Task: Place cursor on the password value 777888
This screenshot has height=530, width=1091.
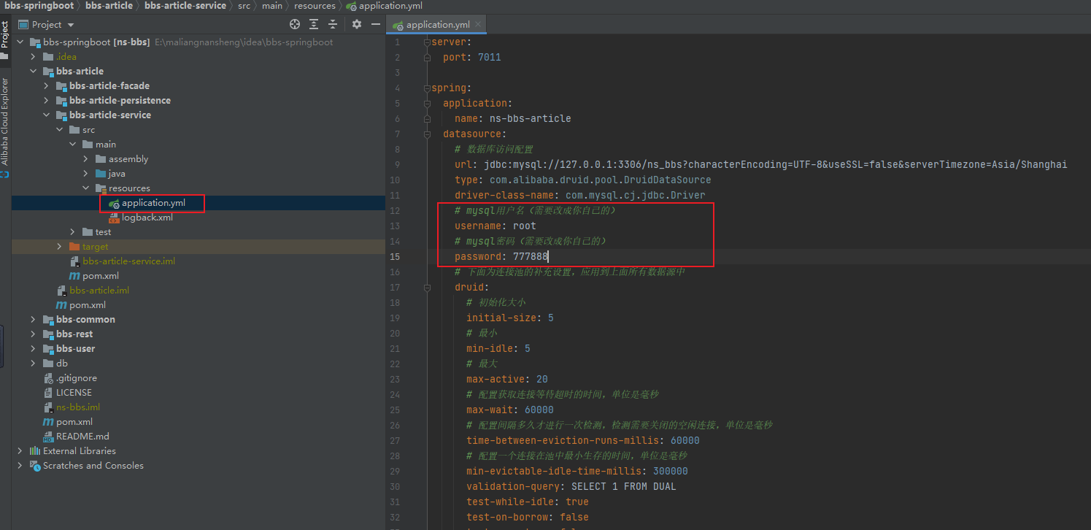Action: (x=531, y=256)
